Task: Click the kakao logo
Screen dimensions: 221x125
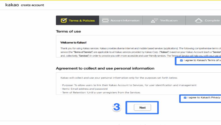Action: click(x=12, y=5)
